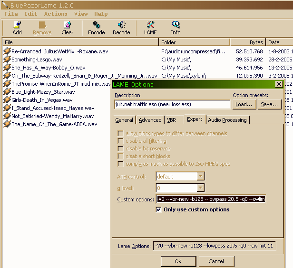The height and width of the screenshot is (268, 293).
Task: Toggle disable all filtering checkbox
Action: (120, 141)
